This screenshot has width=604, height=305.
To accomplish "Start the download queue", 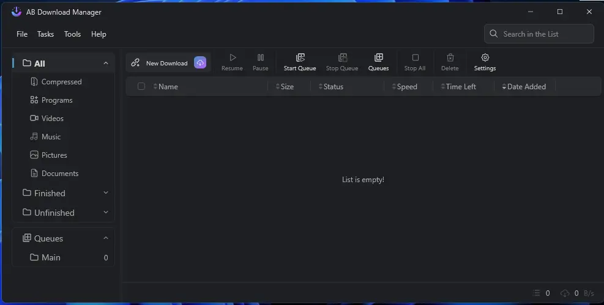I will coord(300,63).
